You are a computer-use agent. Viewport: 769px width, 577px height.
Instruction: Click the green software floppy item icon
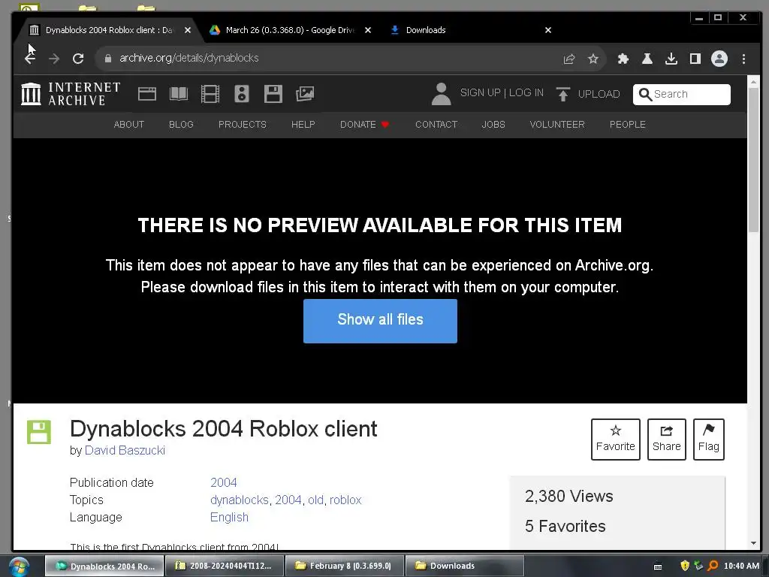pyautogui.click(x=39, y=432)
